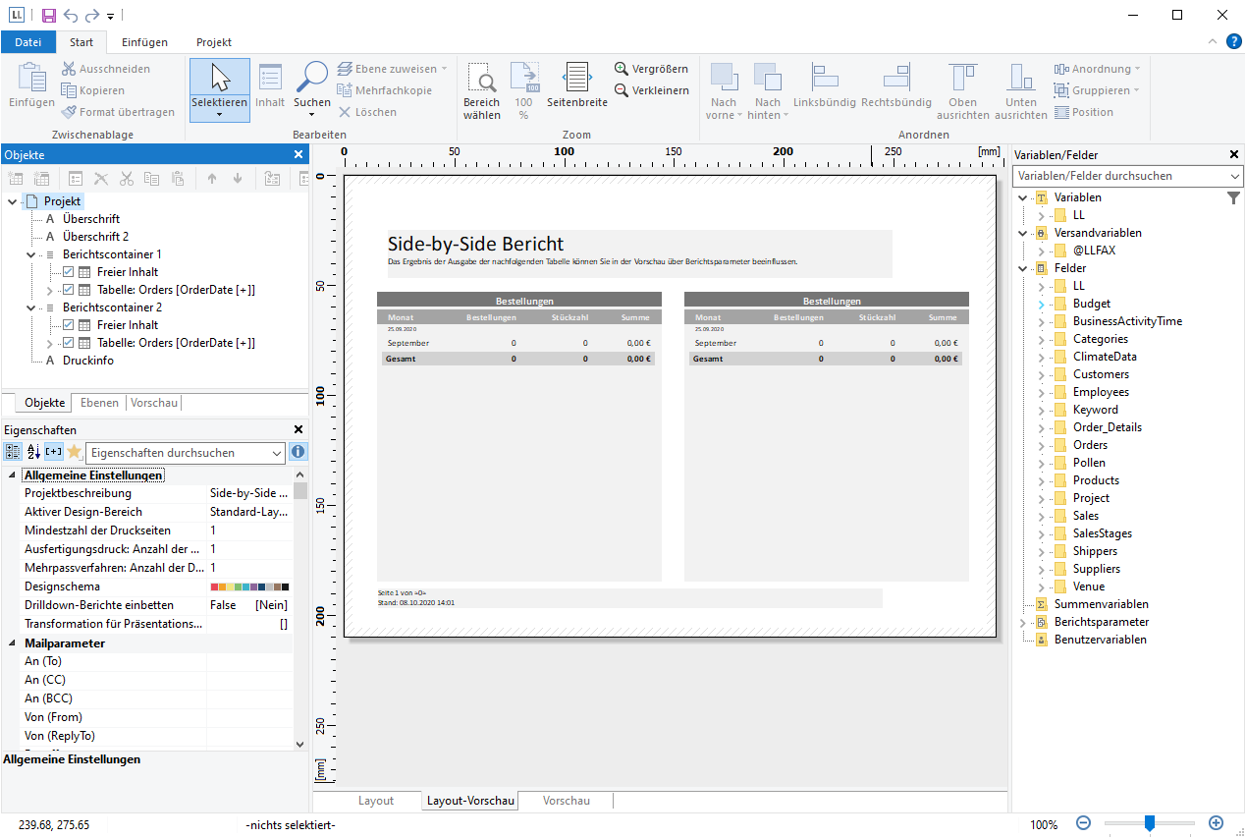Click the Bereich wählen icon
Screen dimensions: 1246x838
pyautogui.click(x=481, y=78)
